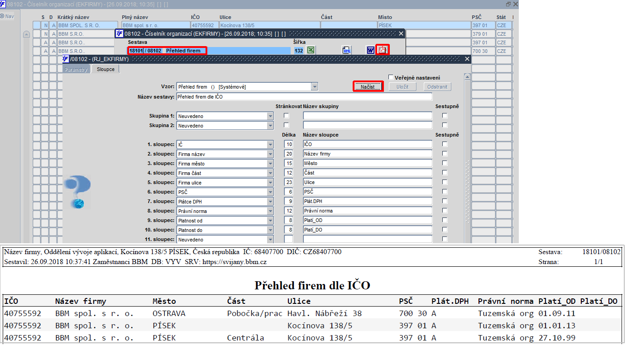
Task: Tick Sestupně for Skupina 1
Action: (445, 116)
